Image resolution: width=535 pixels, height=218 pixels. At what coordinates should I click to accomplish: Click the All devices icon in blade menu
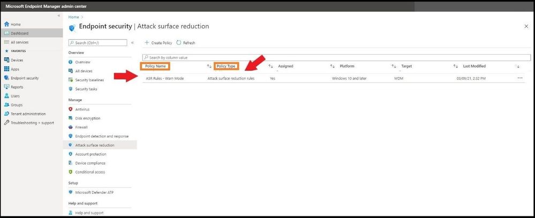click(71, 71)
